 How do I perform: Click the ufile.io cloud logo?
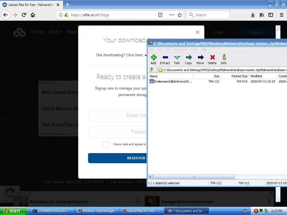pos(19,32)
